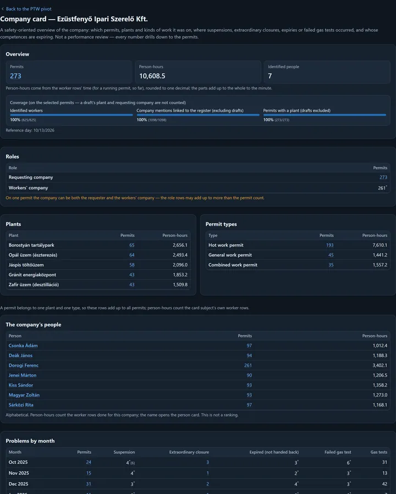Screen dimensions: 396x494
Task: Open Magyar Zoltán's person card
Action: pyautogui.click(x=24, y=395)
